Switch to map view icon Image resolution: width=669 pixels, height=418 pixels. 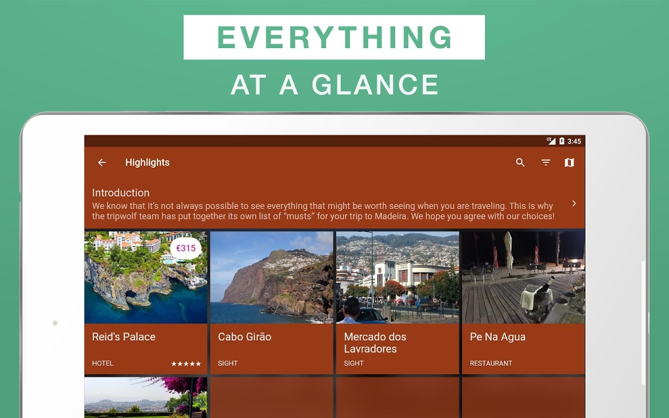[569, 162]
